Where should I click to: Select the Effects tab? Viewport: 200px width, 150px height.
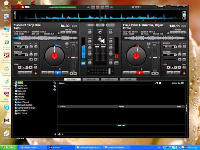click(x=110, y=79)
